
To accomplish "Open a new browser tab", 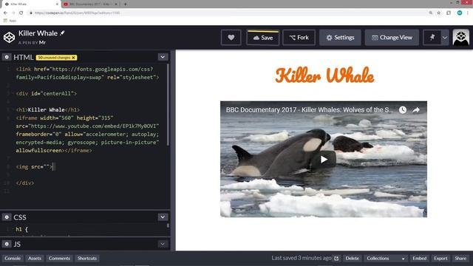I will point(125,4).
